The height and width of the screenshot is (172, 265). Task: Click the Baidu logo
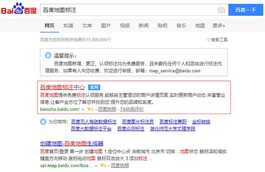click(19, 9)
